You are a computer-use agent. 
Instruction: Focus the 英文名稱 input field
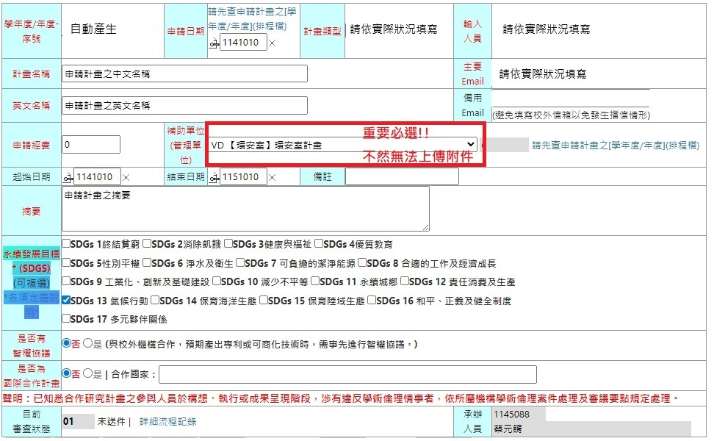point(184,105)
